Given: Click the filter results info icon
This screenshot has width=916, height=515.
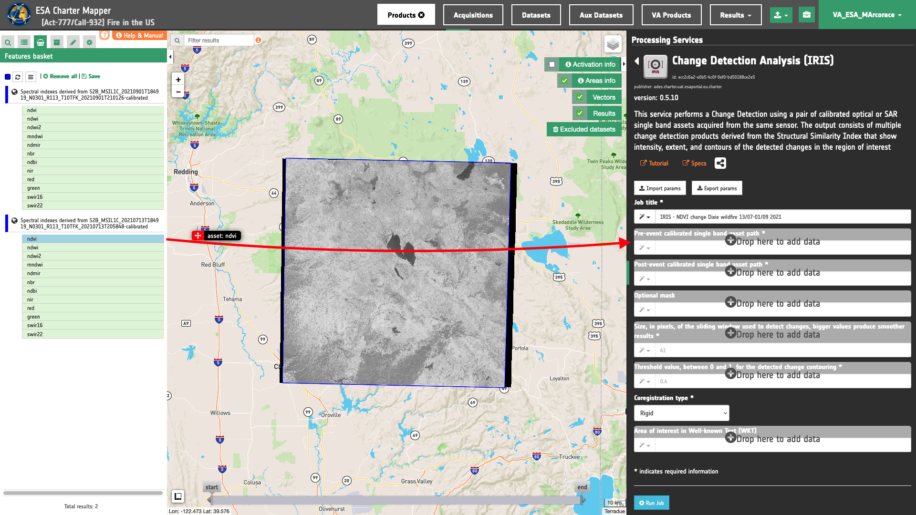Looking at the screenshot, I should pyautogui.click(x=258, y=40).
